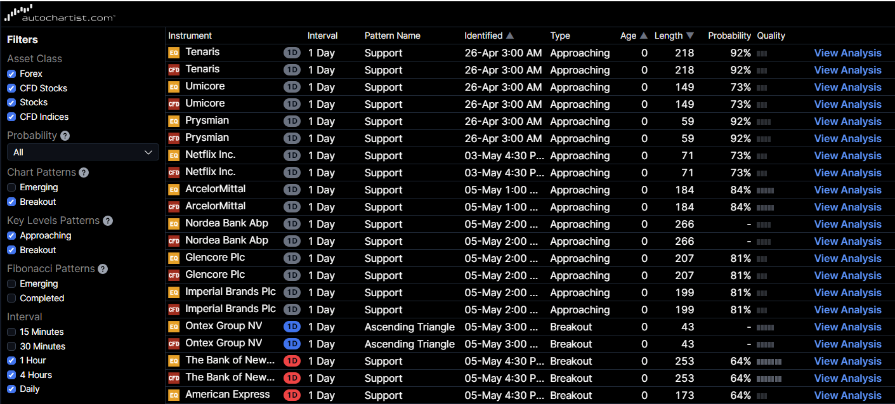Viewport: 895px width, 404px height.
Task: Click the EQ icon beside Netflix Inc.
Action: pos(174,155)
